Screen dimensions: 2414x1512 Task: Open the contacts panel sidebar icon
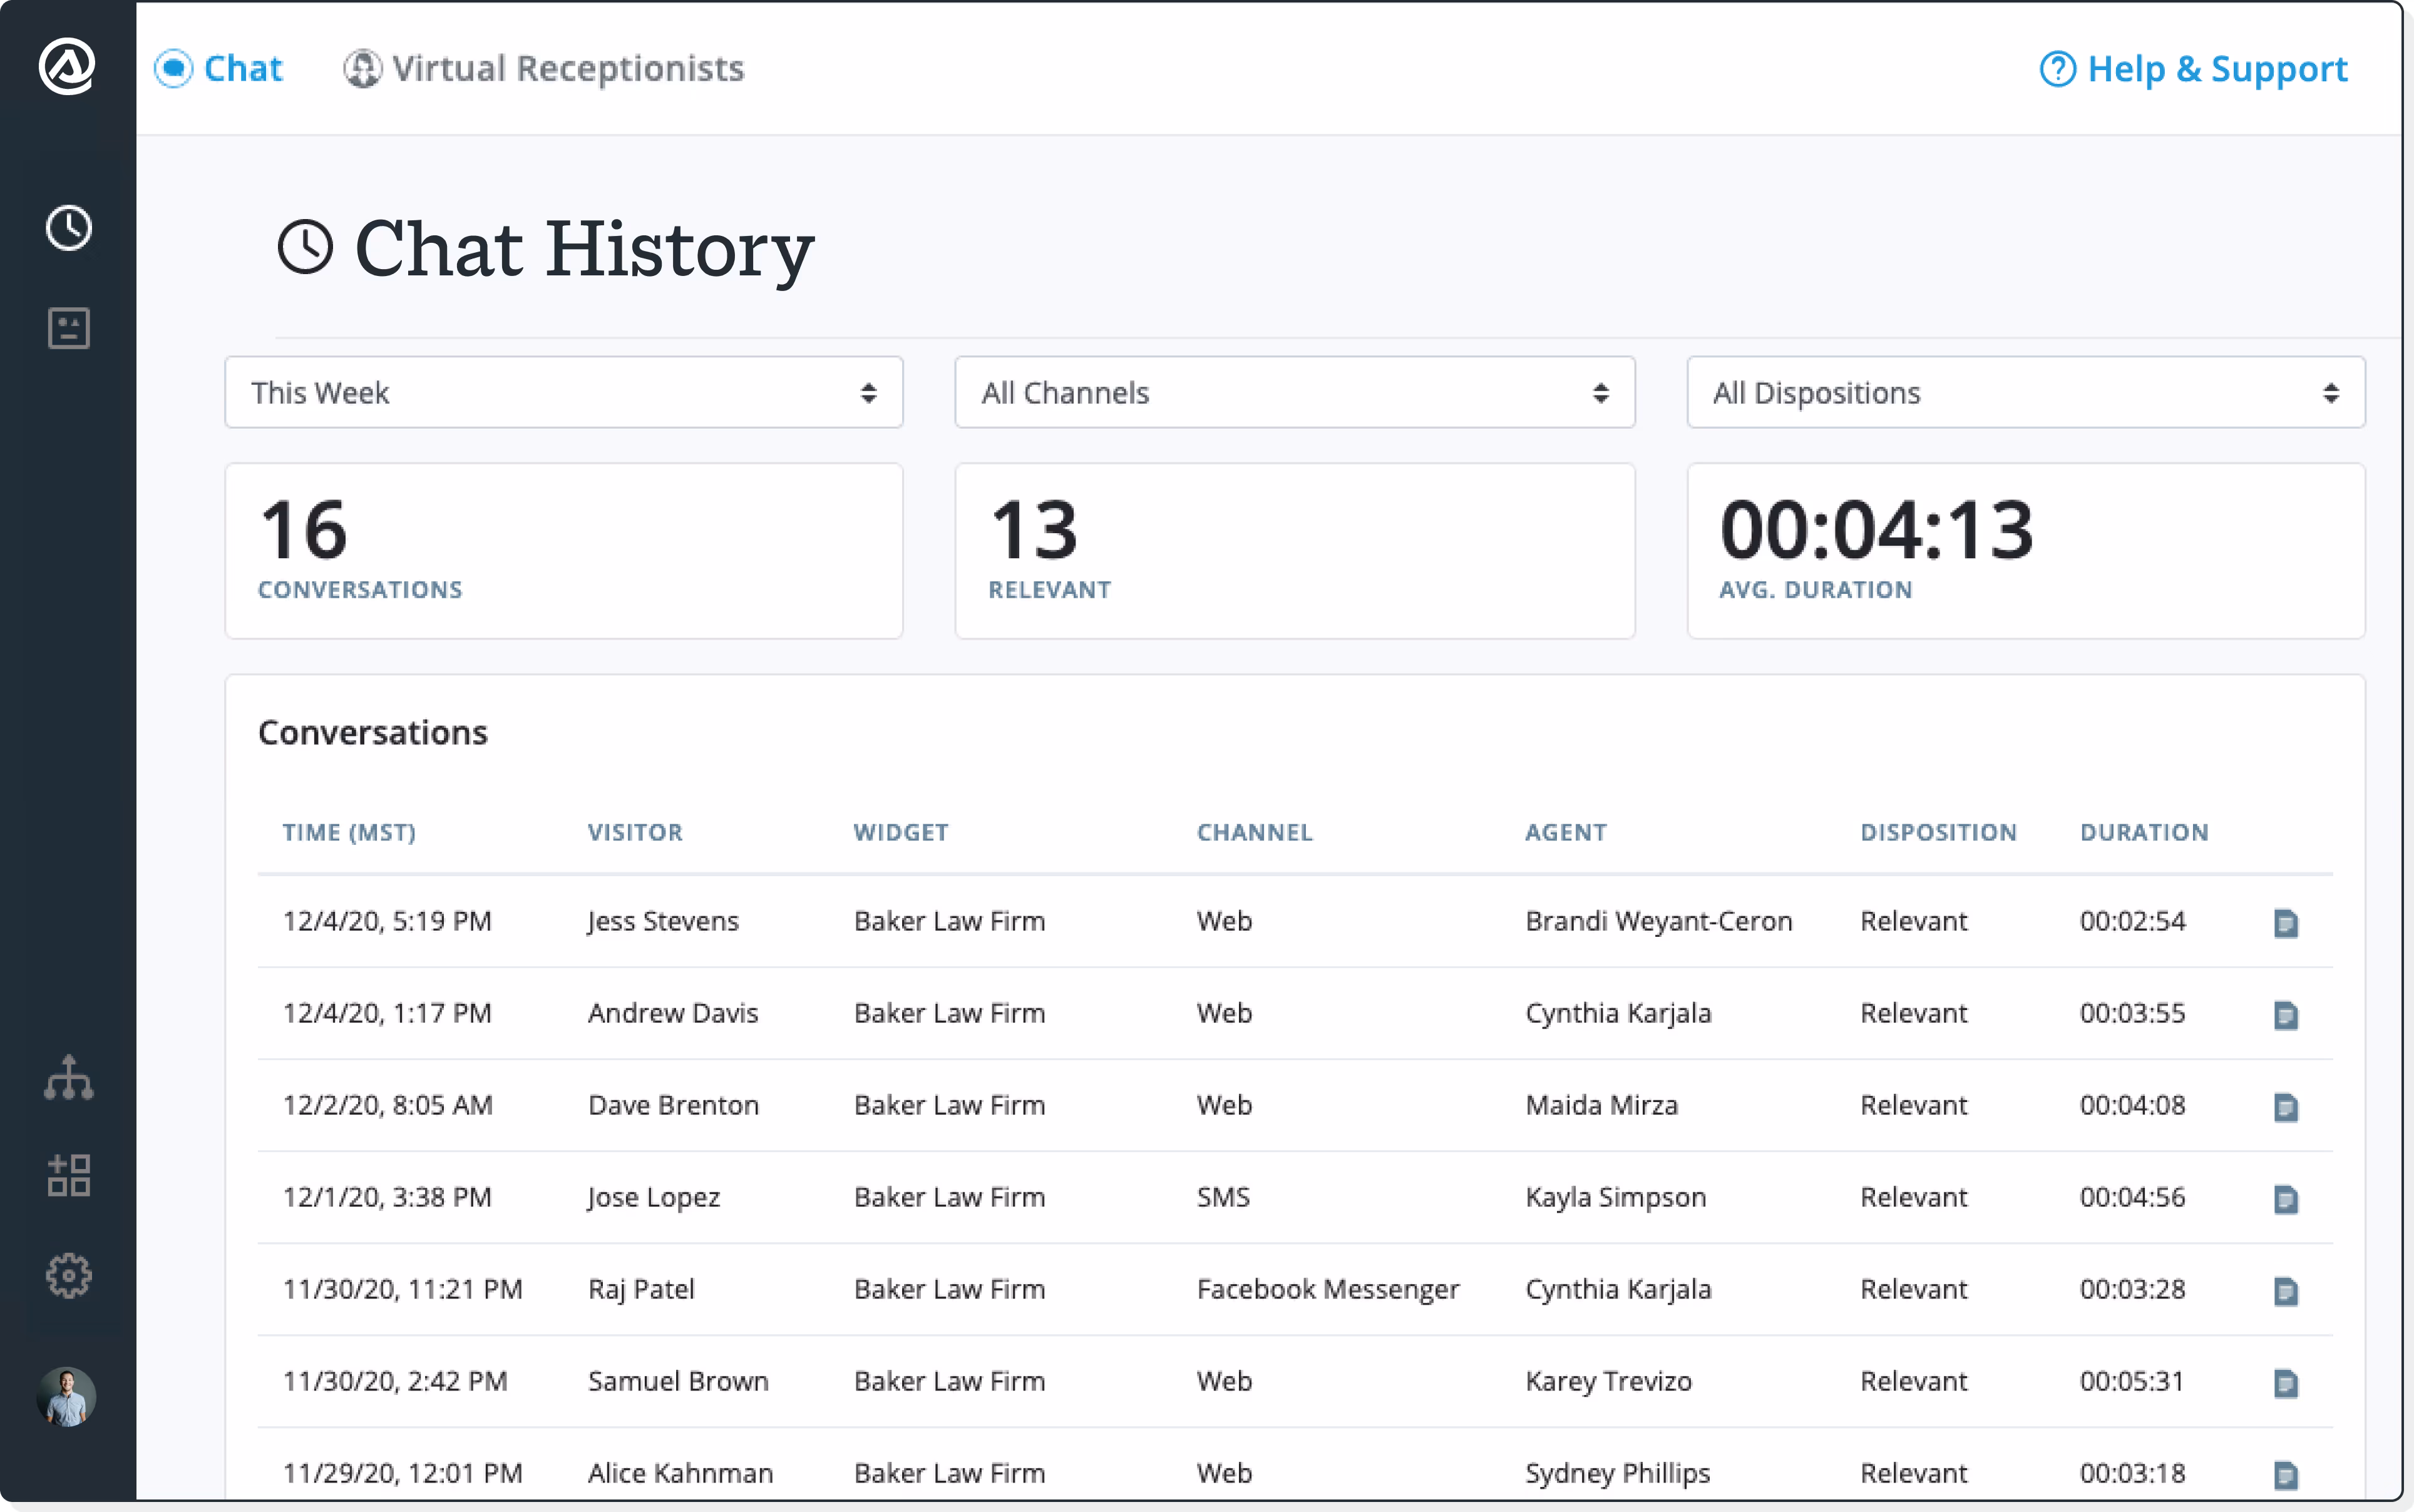[x=68, y=328]
